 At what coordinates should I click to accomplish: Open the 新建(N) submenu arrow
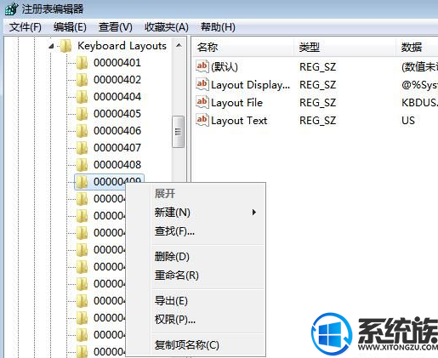(254, 212)
